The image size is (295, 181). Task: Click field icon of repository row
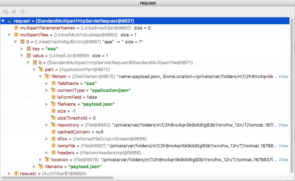click(x=53, y=125)
